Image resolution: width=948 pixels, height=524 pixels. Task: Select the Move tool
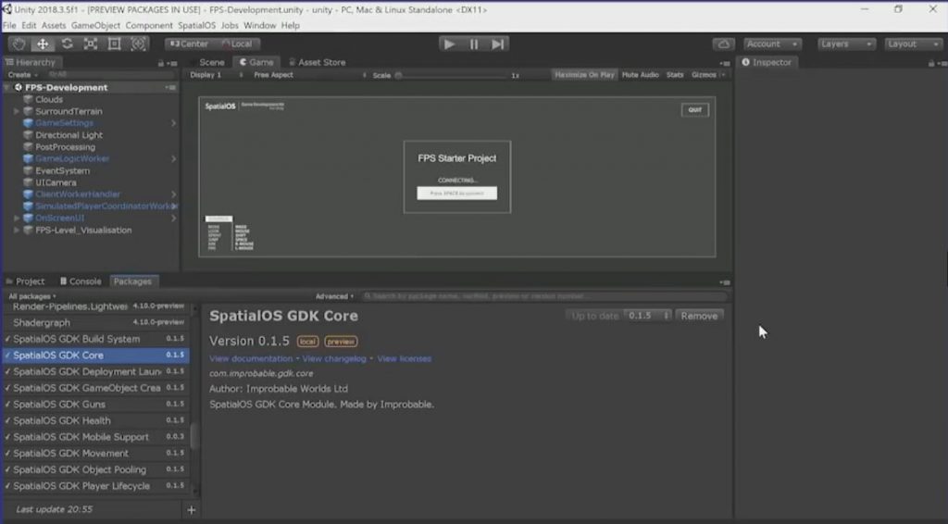point(43,44)
